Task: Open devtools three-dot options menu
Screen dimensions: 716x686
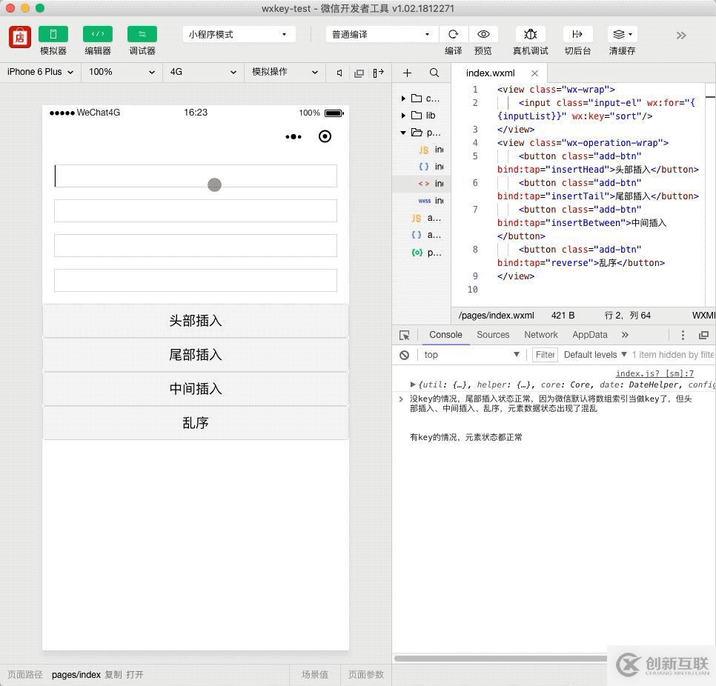Action: 683,335
